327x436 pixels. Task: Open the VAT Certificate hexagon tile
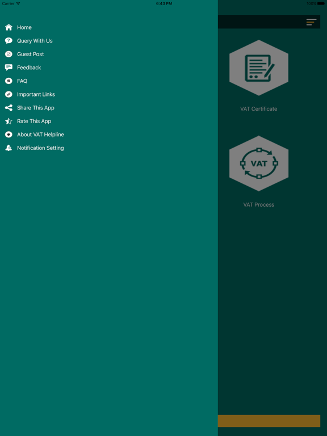[259, 68]
